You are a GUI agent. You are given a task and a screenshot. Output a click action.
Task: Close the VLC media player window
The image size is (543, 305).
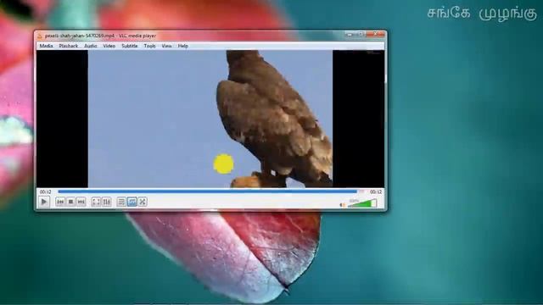pos(376,34)
